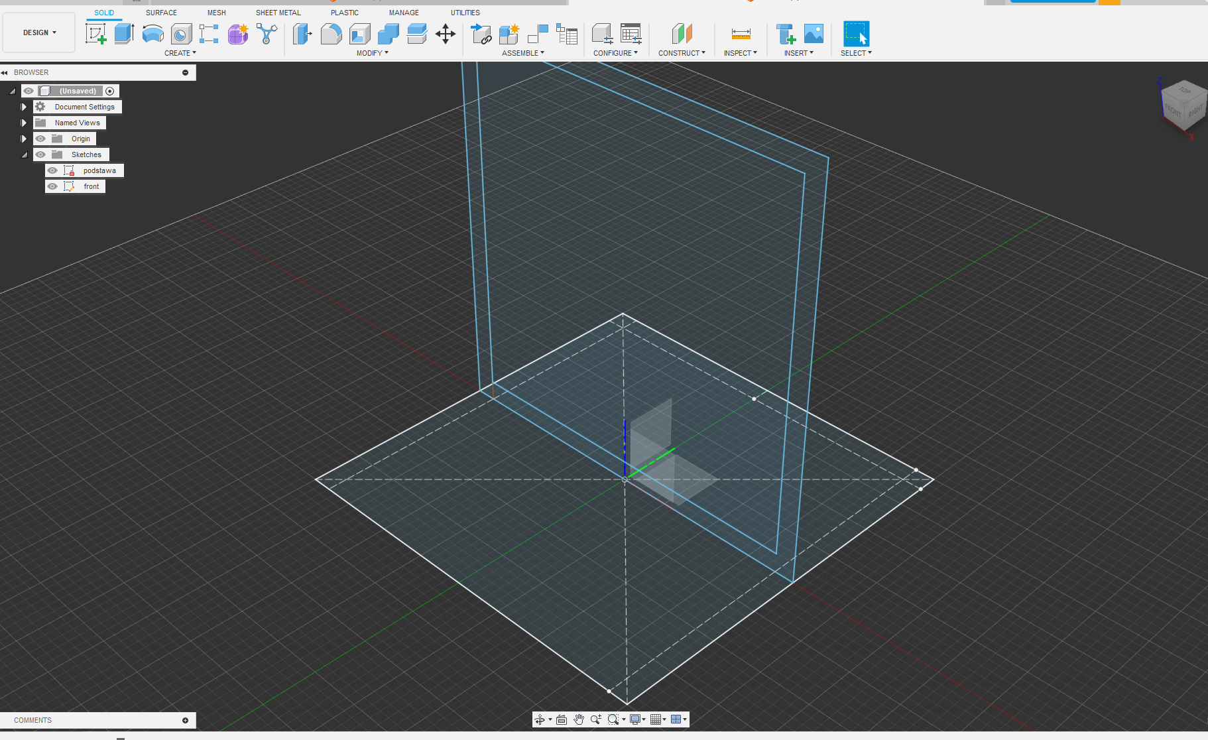Image resolution: width=1208 pixels, height=740 pixels.
Task: Open the Bill of Materials tool
Action: coord(567,34)
